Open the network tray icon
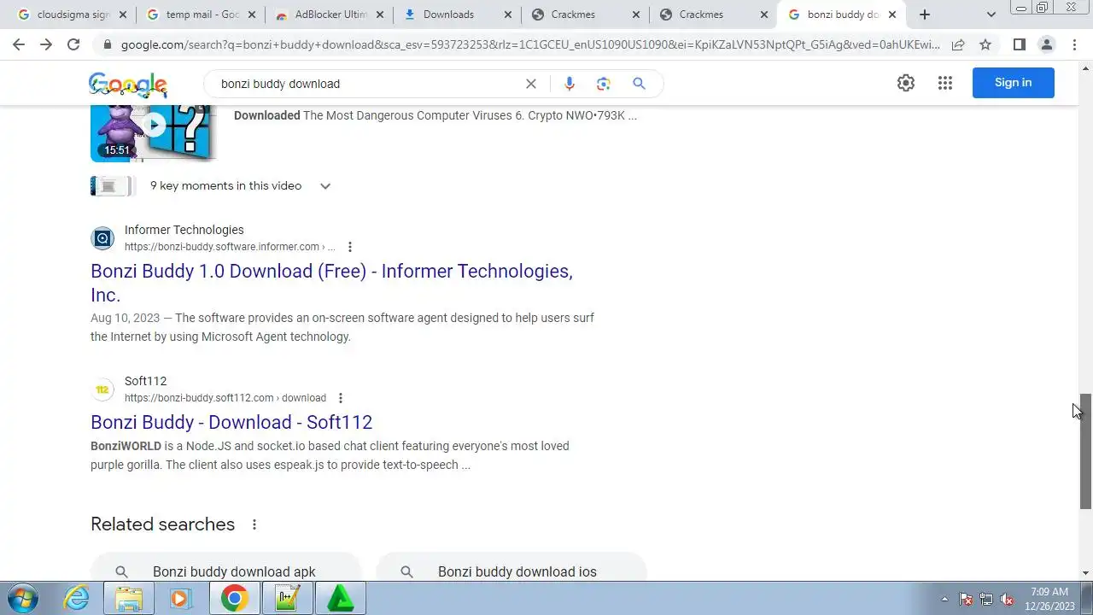 (986, 599)
